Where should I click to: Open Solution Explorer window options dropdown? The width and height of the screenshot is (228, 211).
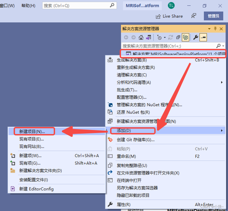209,29
